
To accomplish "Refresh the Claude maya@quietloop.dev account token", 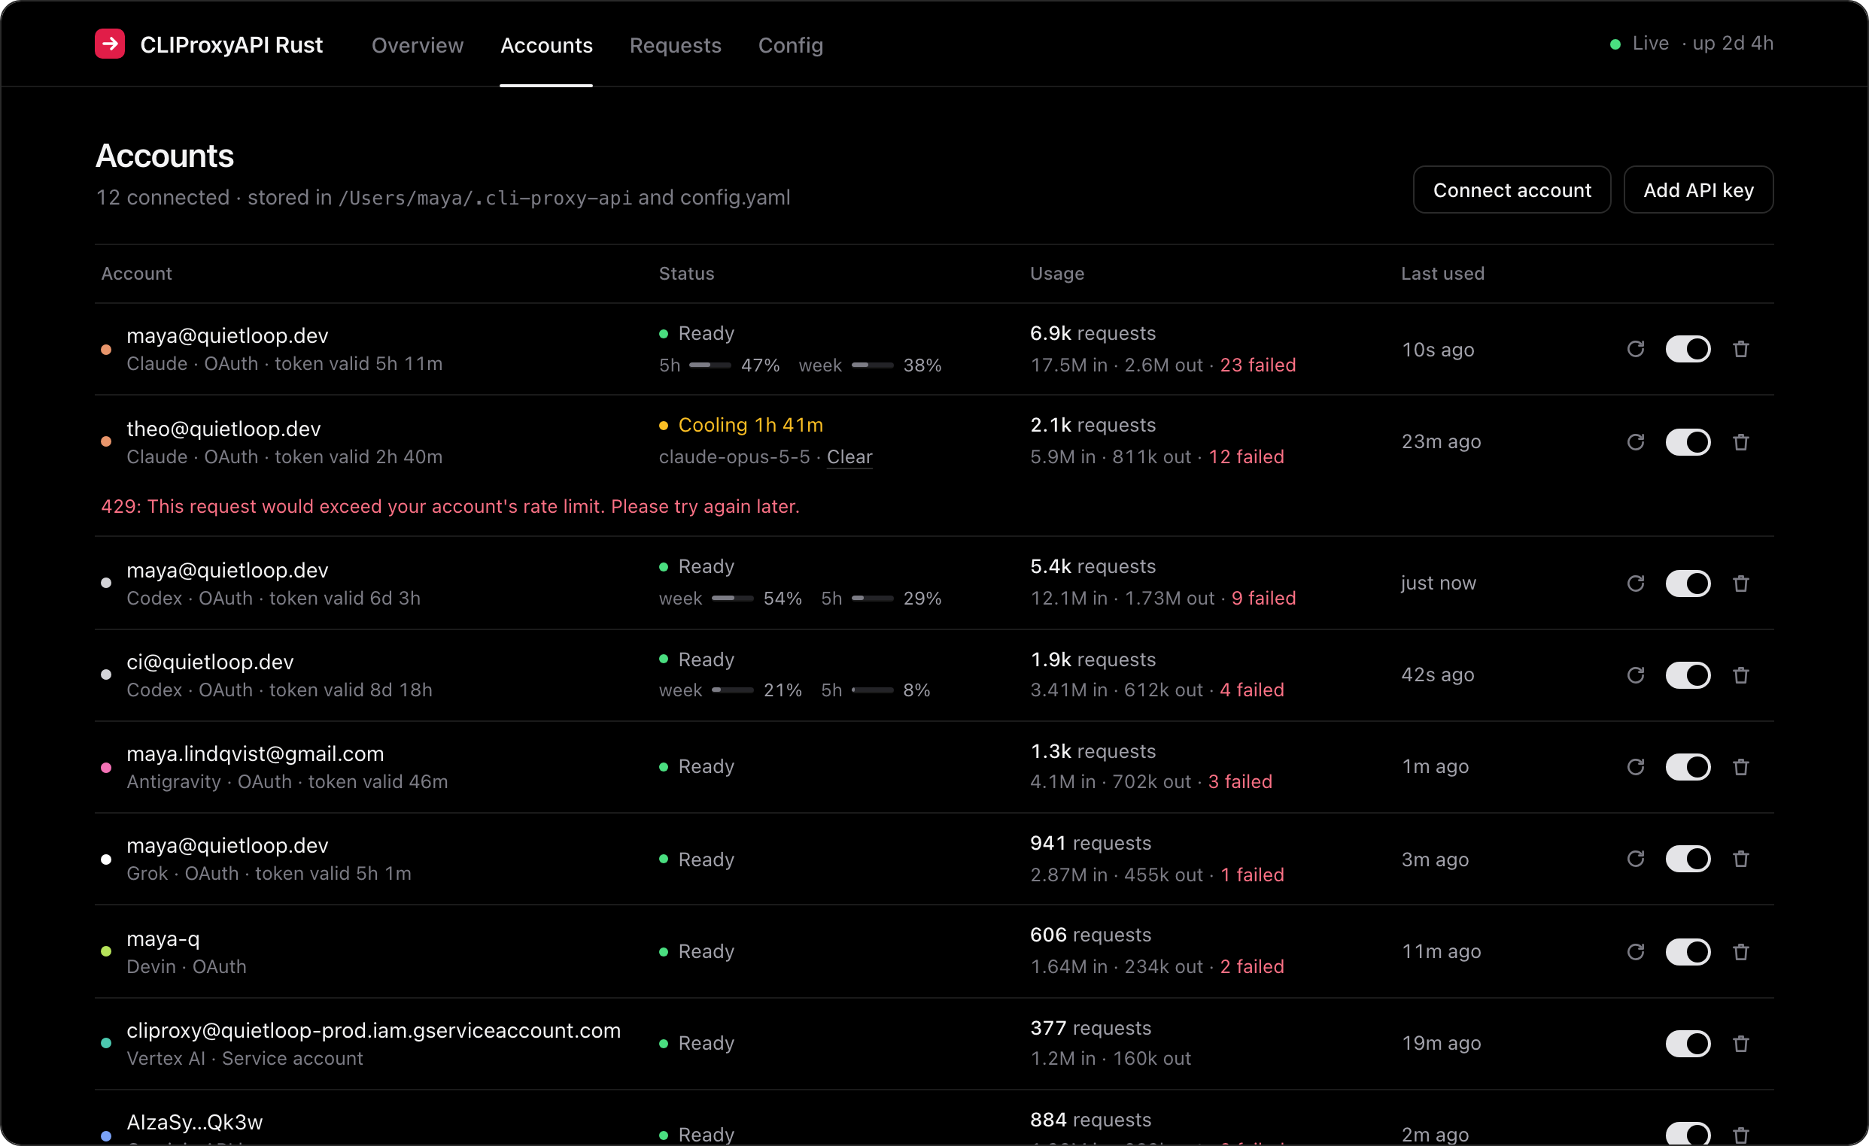I will [x=1636, y=349].
